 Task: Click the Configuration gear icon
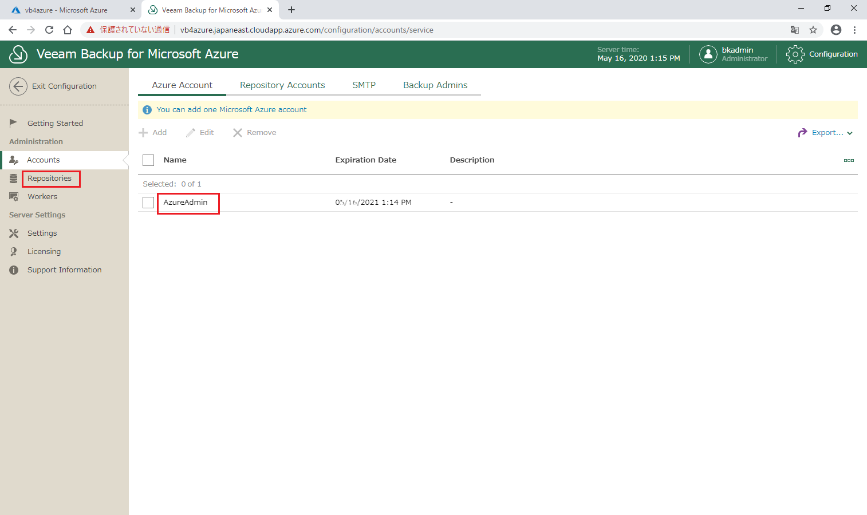795,54
